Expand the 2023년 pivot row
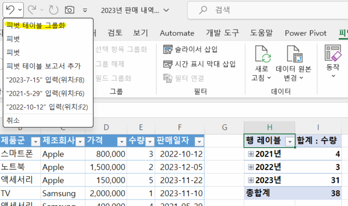The image size is (348, 206). point(251,180)
